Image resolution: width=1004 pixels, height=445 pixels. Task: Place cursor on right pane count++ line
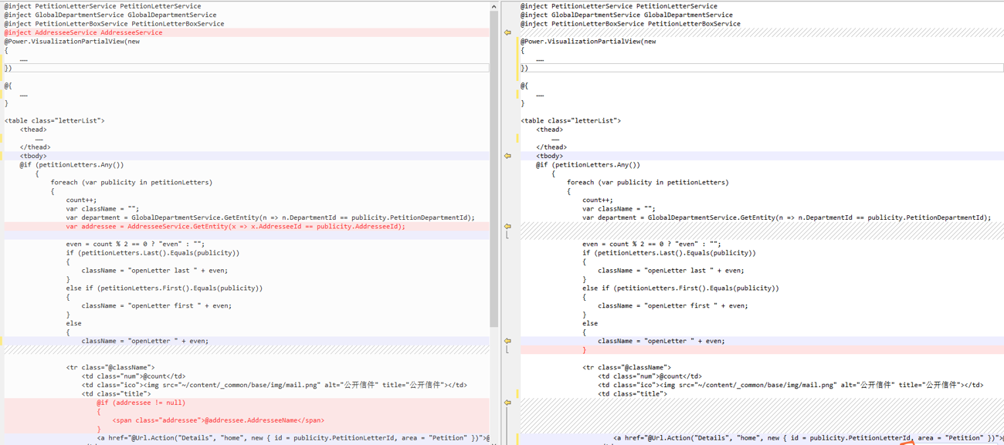[598, 200]
